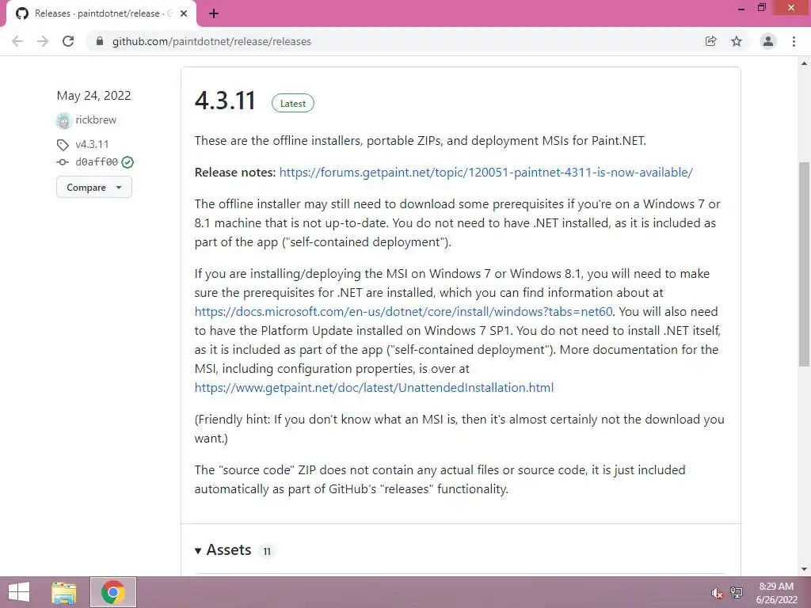This screenshot has height=608, width=811.
Task: Go back using the browser back arrow
Action: (x=17, y=41)
